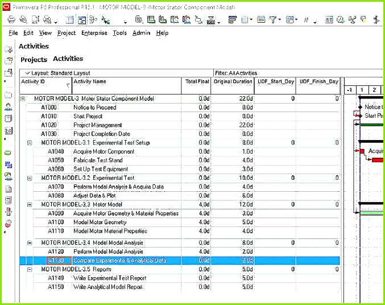Click the Print icon in toolbar

[x=11, y=19]
